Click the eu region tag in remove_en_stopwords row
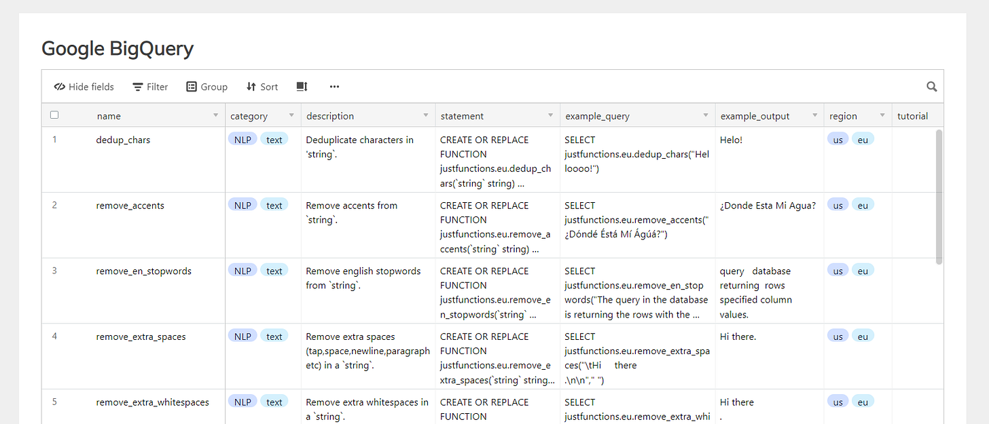 coord(863,271)
